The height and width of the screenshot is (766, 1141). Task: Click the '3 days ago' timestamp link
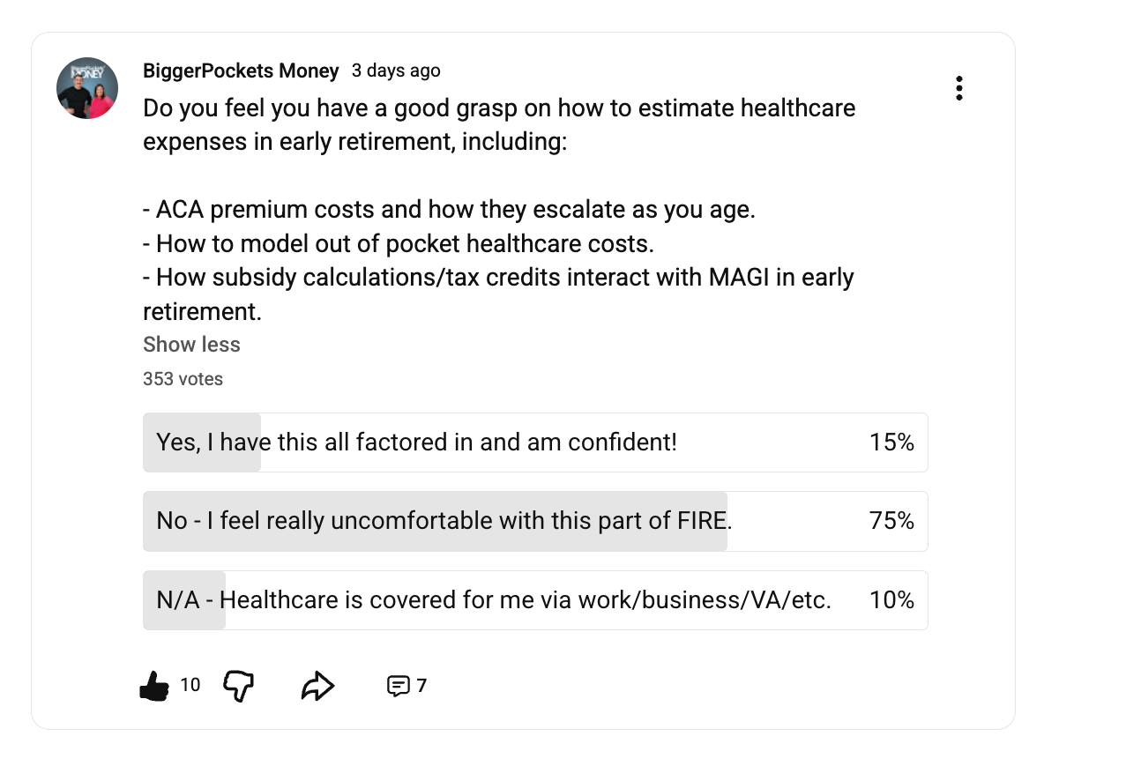coord(396,71)
